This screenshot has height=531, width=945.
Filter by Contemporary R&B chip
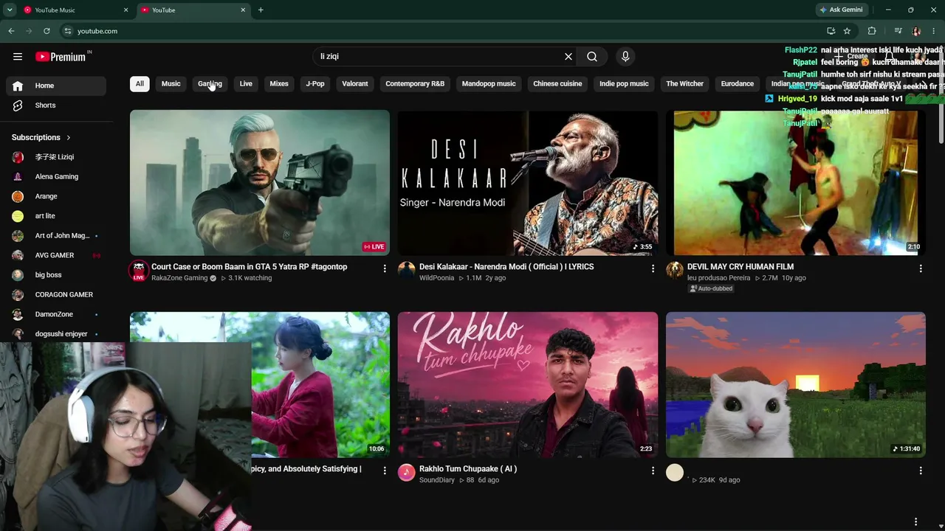tap(415, 84)
